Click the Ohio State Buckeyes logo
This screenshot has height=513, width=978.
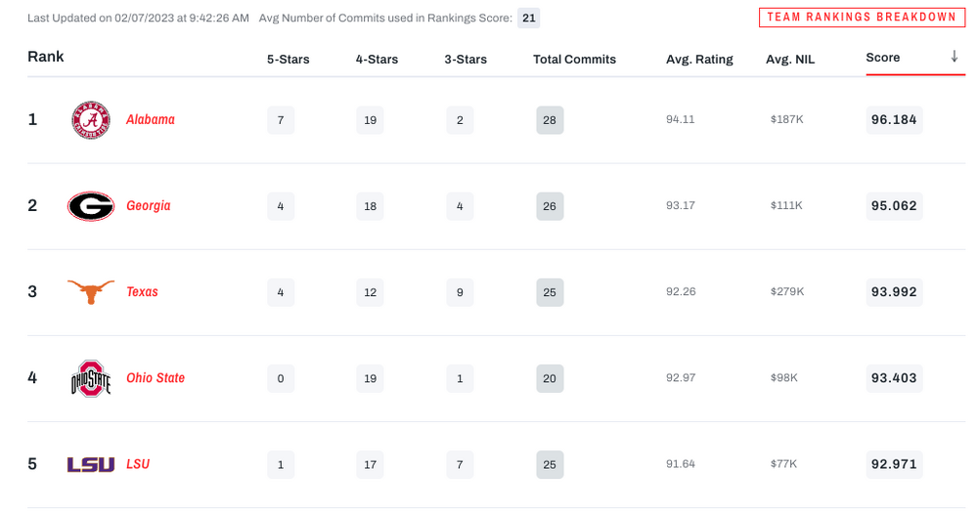click(x=91, y=378)
